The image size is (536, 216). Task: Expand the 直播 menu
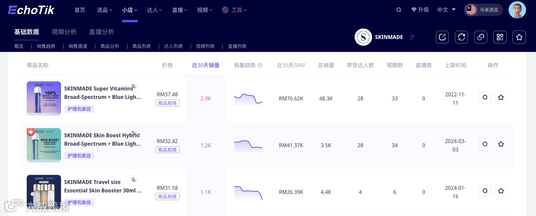coord(180,10)
